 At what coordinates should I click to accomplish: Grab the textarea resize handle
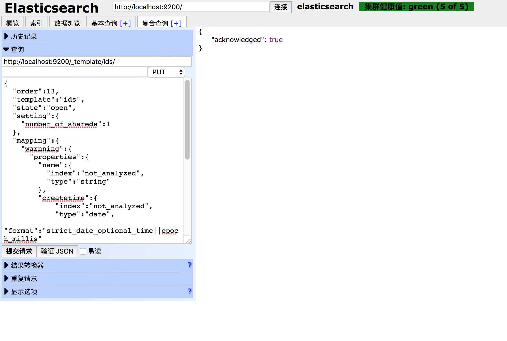188,240
